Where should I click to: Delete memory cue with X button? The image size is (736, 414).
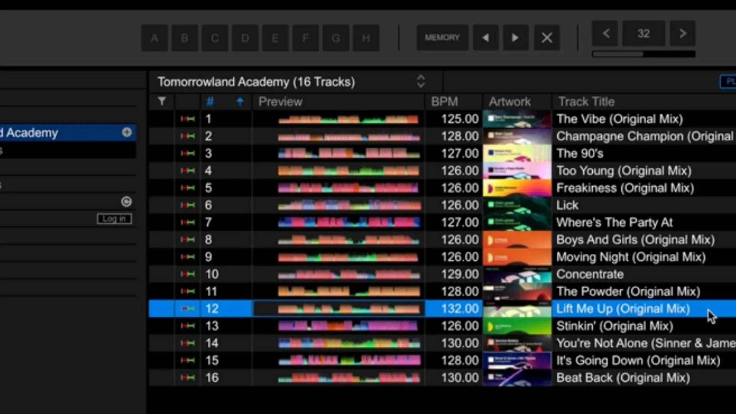[547, 38]
